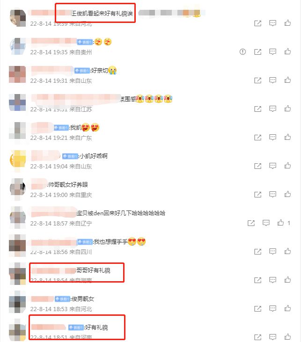Open avatar of the 好亲切 commenter

(17, 74)
